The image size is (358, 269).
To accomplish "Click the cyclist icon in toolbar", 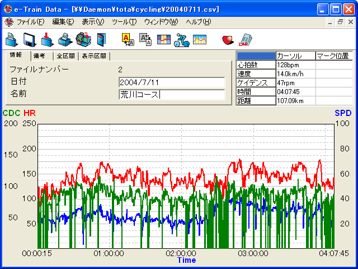I will 181,39.
